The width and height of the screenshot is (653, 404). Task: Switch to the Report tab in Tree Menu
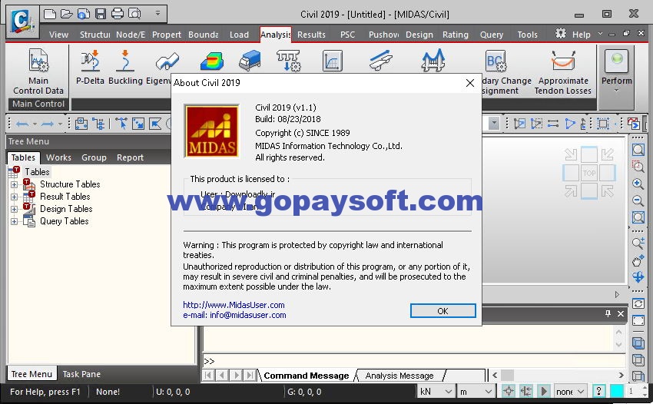click(130, 157)
